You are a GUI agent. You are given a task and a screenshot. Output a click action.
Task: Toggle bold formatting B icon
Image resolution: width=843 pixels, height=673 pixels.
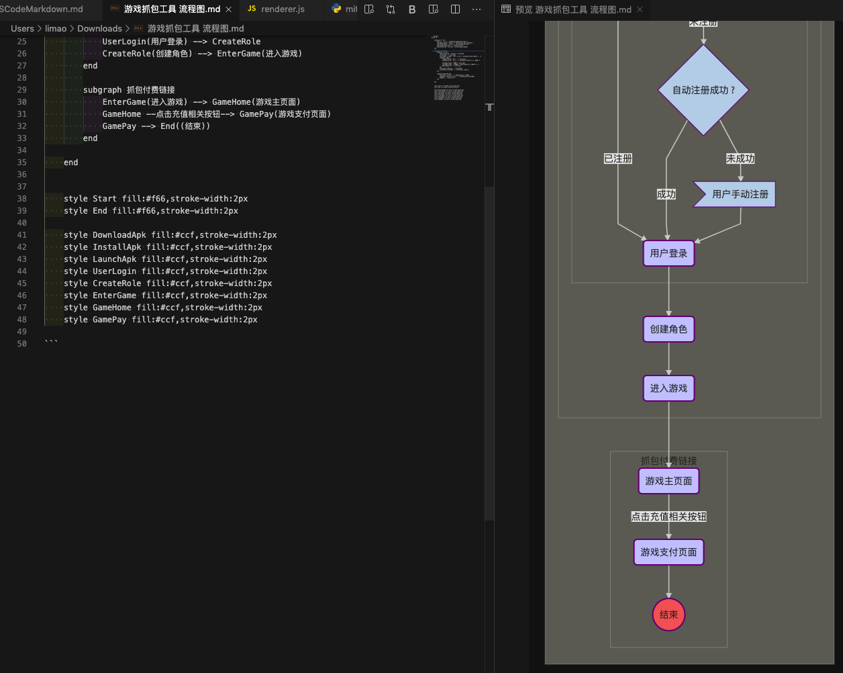412,9
